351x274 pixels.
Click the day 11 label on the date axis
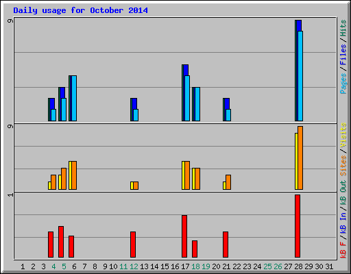(123, 266)
